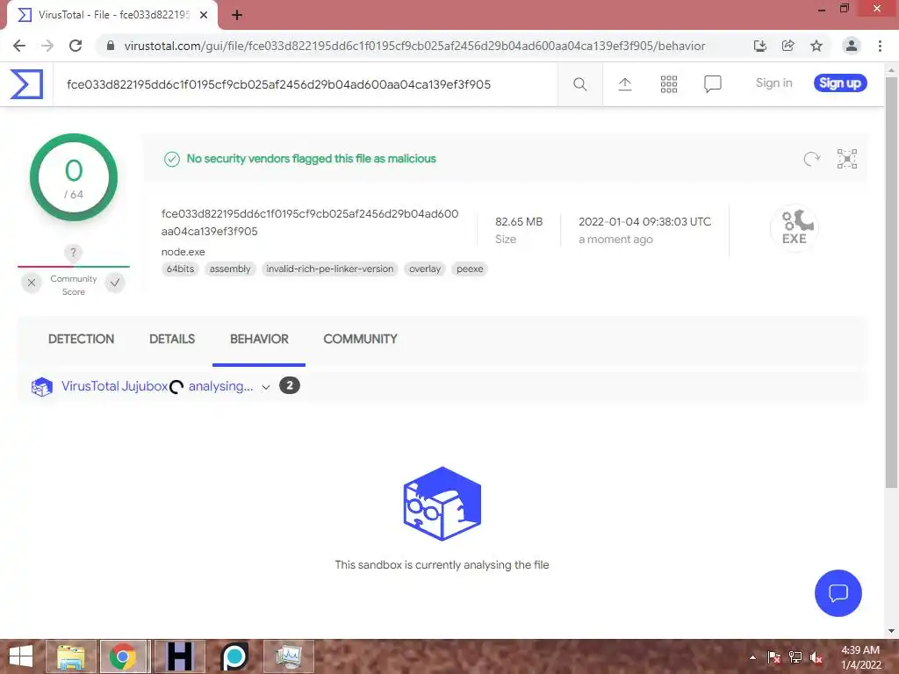The width and height of the screenshot is (899, 674).
Task: Click the overlay tag
Action: click(425, 269)
